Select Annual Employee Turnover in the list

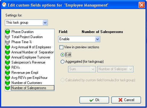pyautogui.click(x=31, y=57)
